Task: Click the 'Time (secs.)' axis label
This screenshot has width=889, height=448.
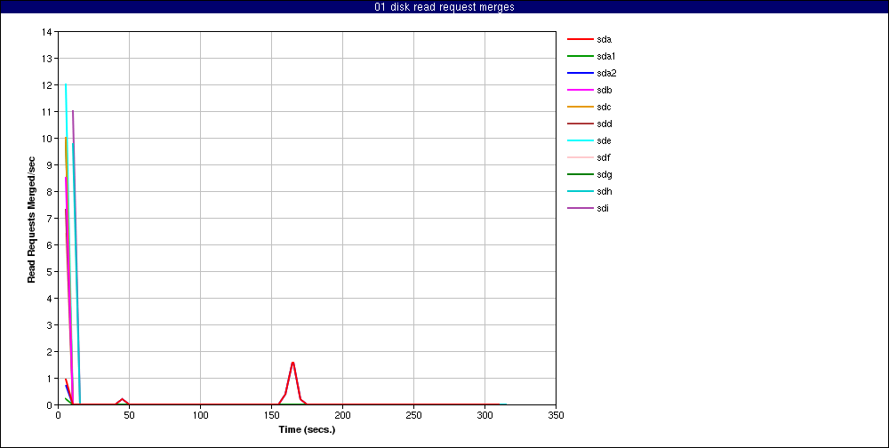Action: (307, 429)
